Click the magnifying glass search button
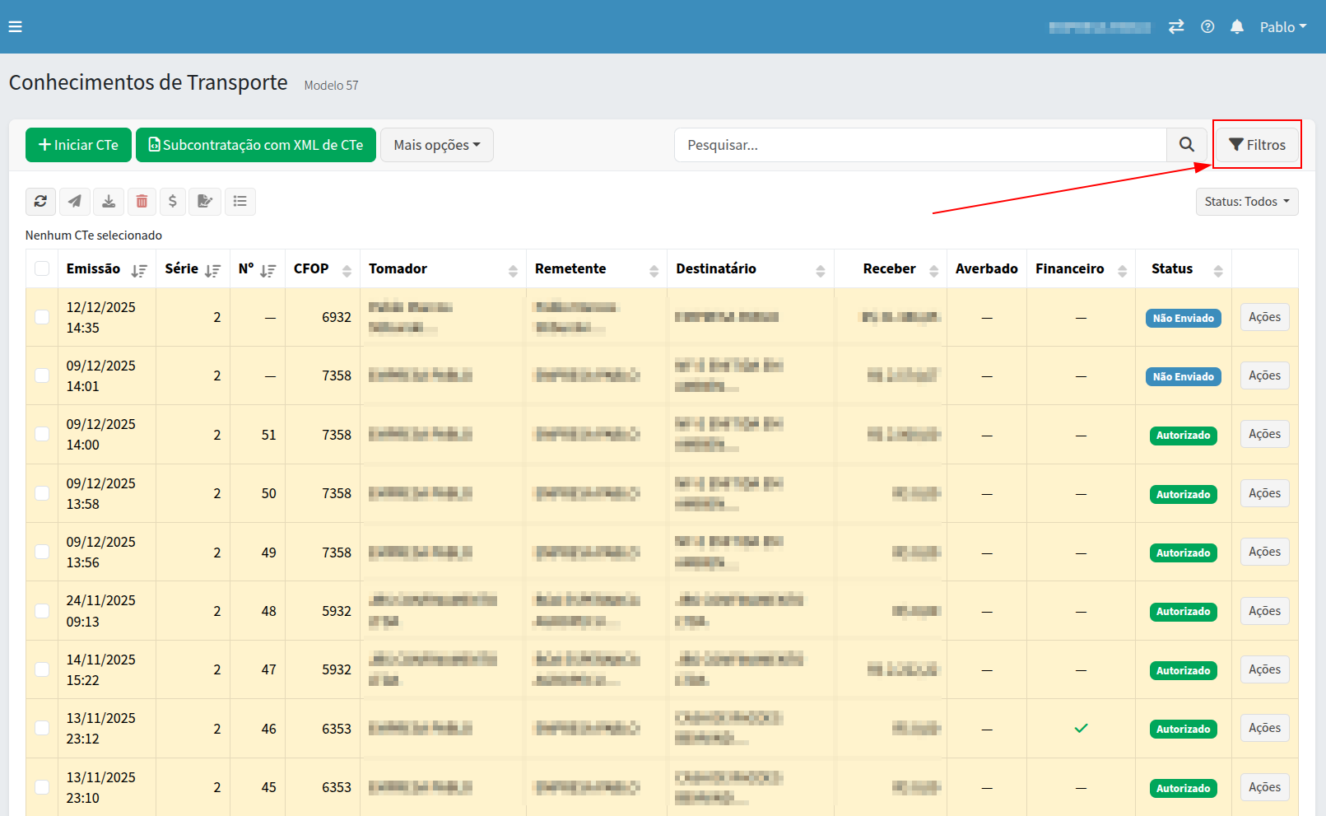The height and width of the screenshot is (816, 1326). (x=1186, y=145)
